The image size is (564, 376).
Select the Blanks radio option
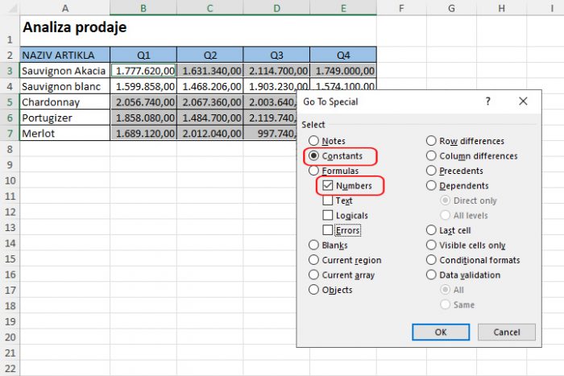[x=313, y=246]
